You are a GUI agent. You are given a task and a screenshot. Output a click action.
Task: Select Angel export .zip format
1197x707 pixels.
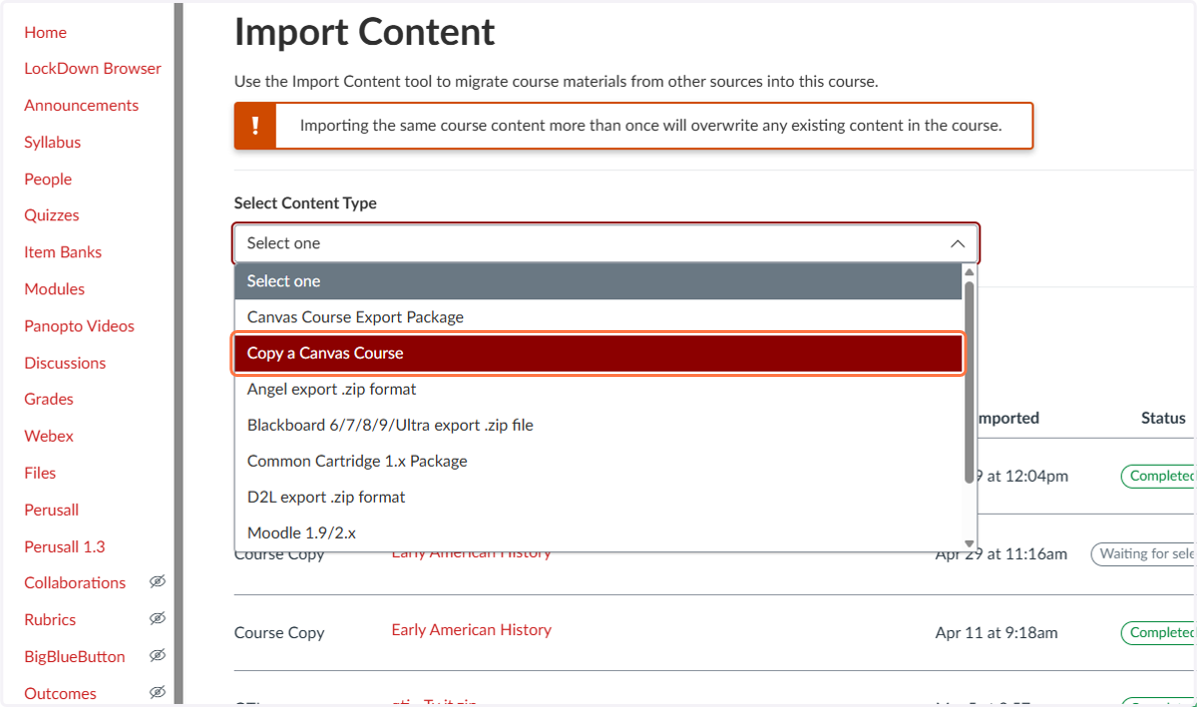(598, 389)
